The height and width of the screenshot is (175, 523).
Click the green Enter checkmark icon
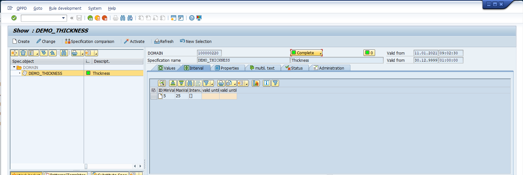point(14,18)
